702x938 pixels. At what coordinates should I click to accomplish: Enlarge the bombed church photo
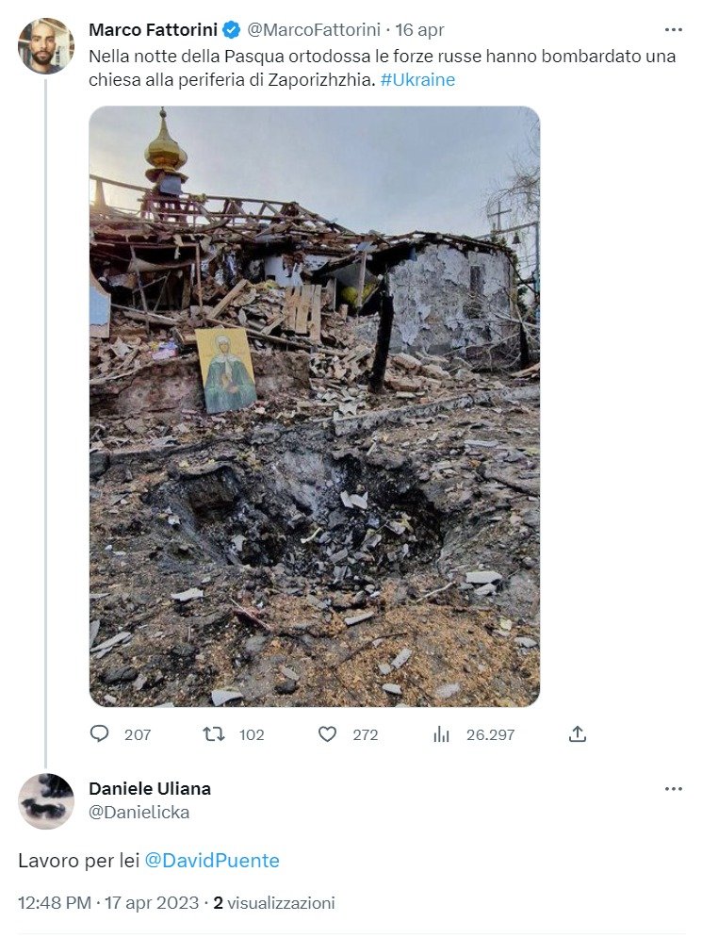315,406
